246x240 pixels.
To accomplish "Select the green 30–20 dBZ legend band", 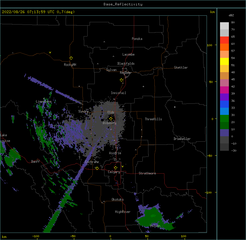I will (224, 119).
